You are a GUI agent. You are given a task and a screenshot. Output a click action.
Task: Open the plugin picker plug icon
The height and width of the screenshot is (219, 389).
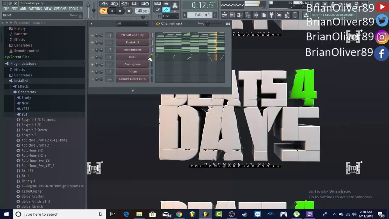coord(271,15)
